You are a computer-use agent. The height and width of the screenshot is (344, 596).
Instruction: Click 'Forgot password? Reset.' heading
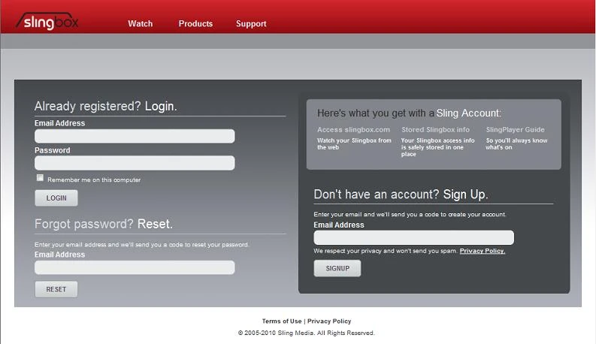click(x=104, y=224)
